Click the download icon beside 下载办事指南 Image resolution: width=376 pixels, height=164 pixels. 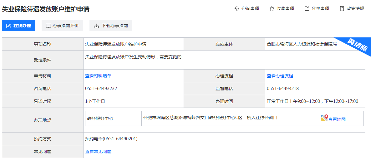[96, 26]
